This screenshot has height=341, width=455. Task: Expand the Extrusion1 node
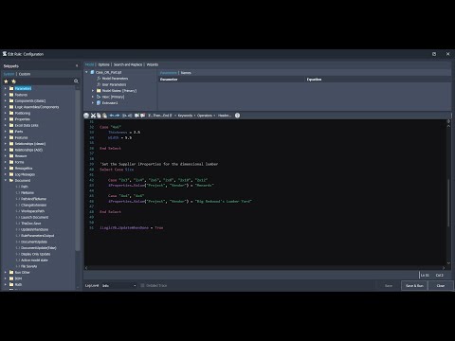pyautogui.click(x=93, y=103)
